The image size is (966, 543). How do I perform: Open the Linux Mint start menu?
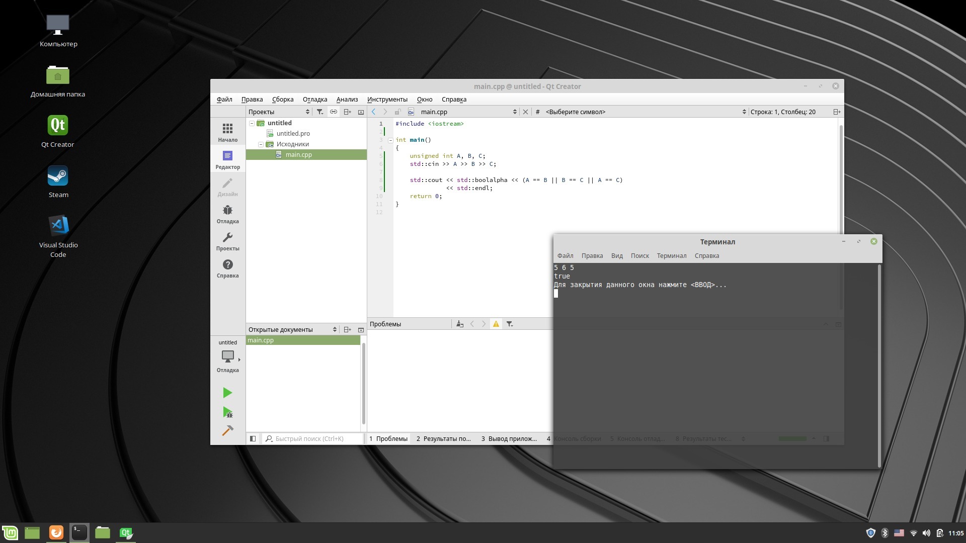click(x=10, y=532)
